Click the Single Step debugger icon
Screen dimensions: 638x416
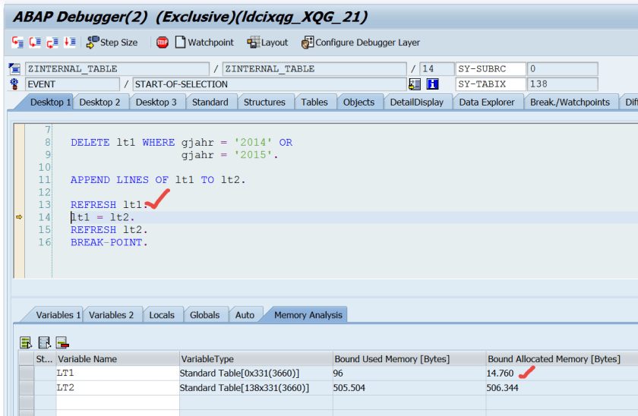17,43
